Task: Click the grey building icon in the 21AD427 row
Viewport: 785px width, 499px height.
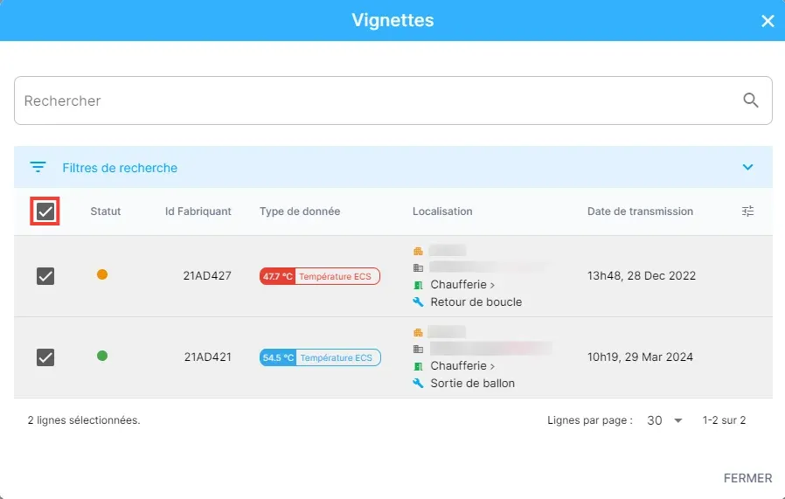Action: (418, 267)
